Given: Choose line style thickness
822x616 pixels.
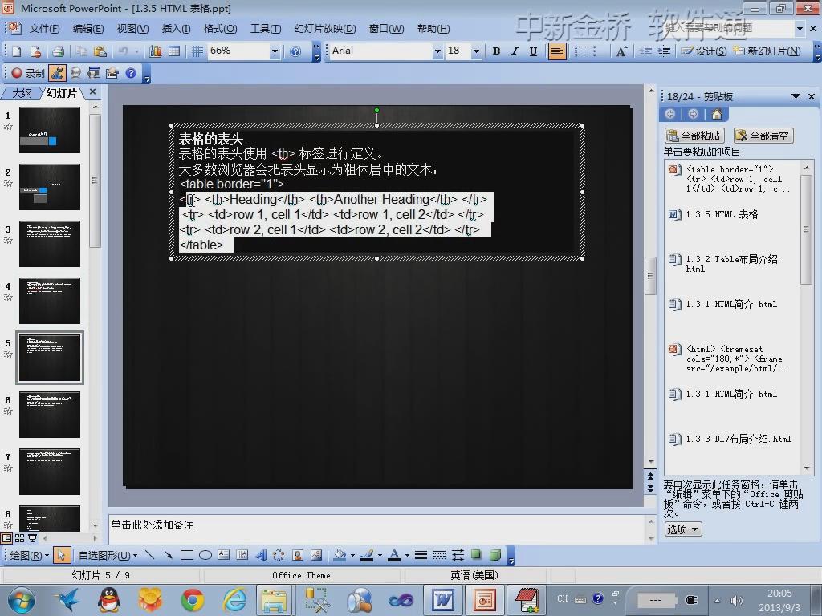Looking at the screenshot, I should [421, 555].
